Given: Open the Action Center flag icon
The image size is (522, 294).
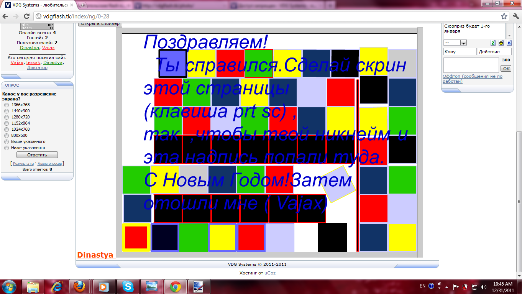Looking at the screenshot, I should click(x=456, y=286).
